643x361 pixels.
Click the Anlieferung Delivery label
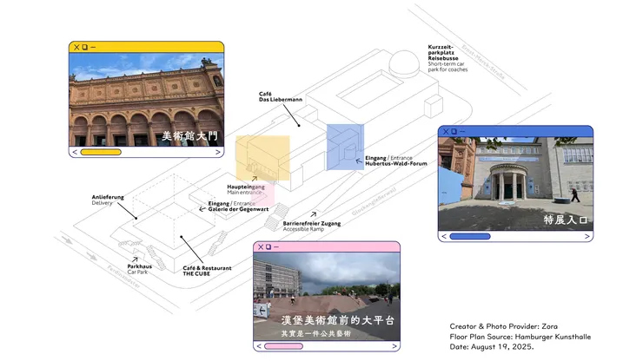pos(108,200)
